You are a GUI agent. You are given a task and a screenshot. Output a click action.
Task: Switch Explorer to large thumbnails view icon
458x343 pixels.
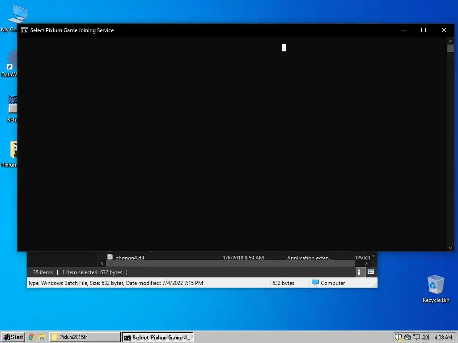[371, 272]
